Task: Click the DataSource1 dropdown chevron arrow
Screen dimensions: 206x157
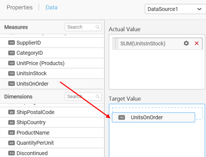Action: (199, 9)
